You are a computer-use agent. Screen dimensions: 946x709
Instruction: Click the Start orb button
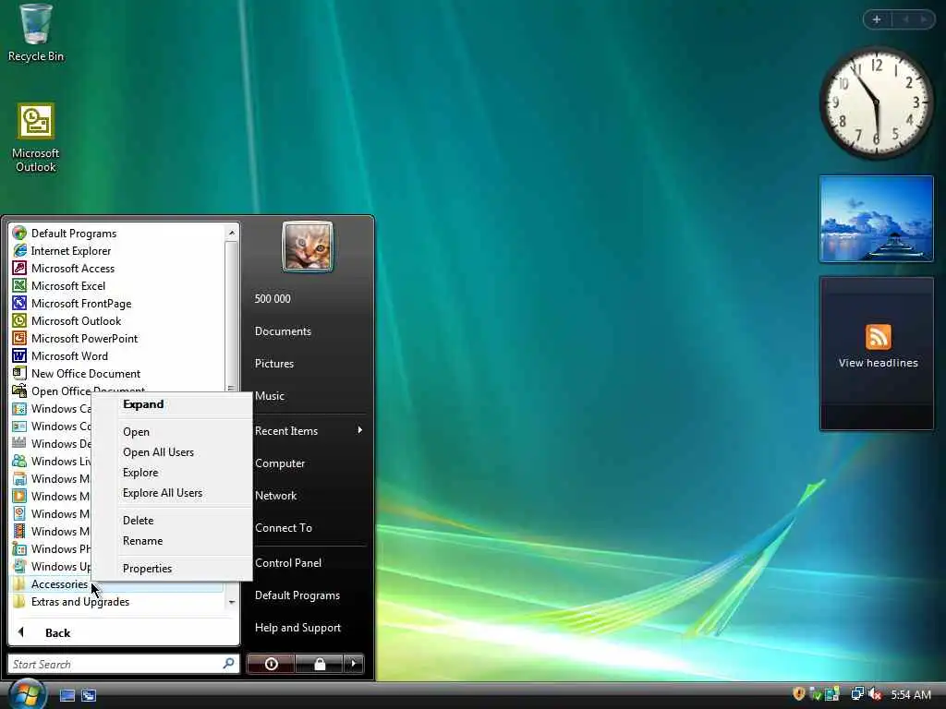click(x=27, y=693)
